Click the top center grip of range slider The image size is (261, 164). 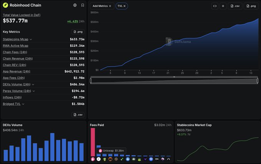point(174,77)
